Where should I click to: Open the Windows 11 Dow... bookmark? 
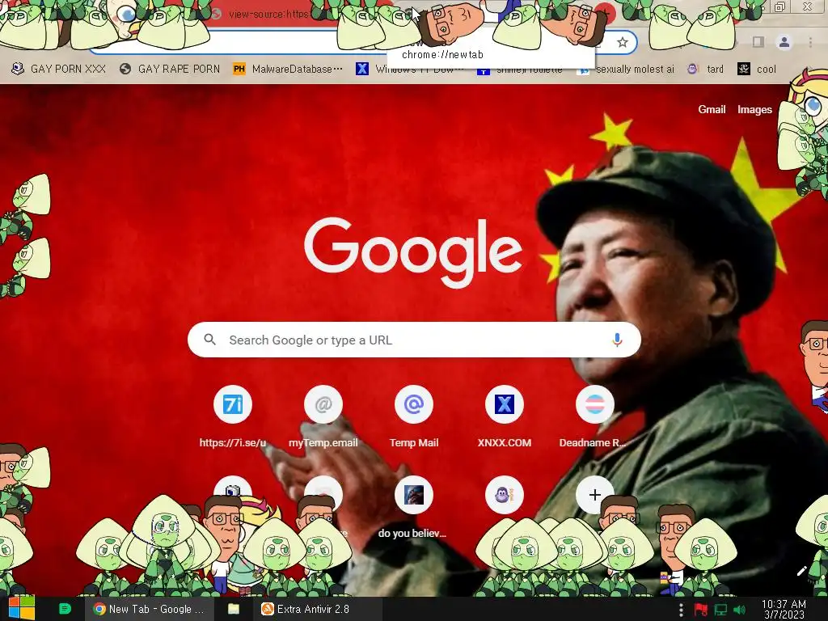(x=410, y=69)
